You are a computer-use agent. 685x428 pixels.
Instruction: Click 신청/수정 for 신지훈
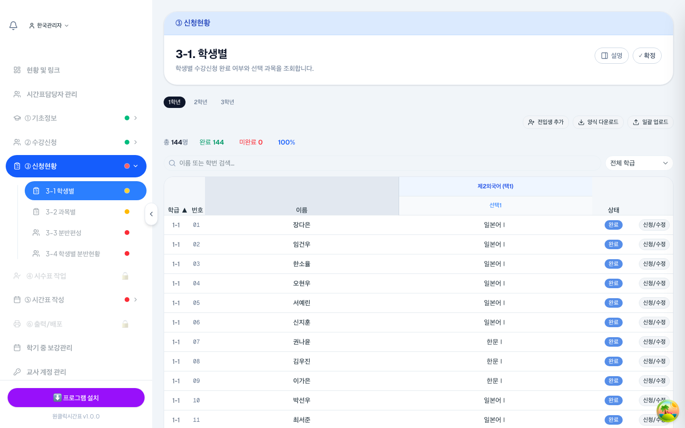[x=654, y=322]
